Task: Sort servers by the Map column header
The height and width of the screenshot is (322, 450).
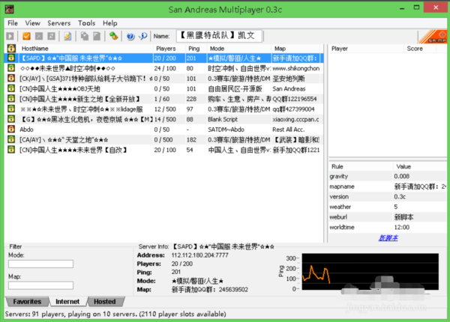Action: (296, 49)
